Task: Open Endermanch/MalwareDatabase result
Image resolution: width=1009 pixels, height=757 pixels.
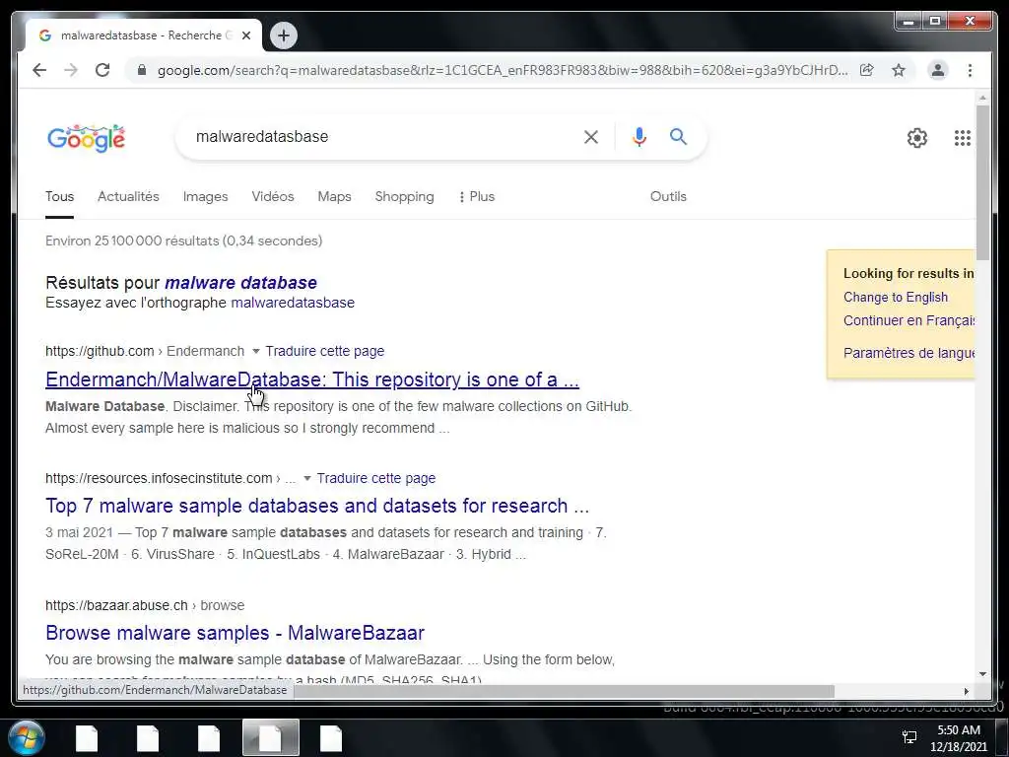Action: 312,379
